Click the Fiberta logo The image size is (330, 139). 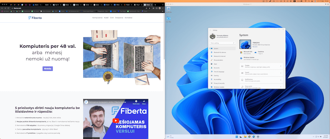35,18
